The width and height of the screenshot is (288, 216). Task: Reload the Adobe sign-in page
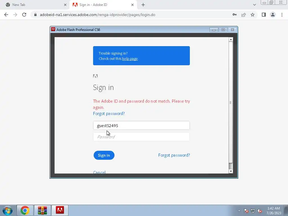(x=24, y=15)
